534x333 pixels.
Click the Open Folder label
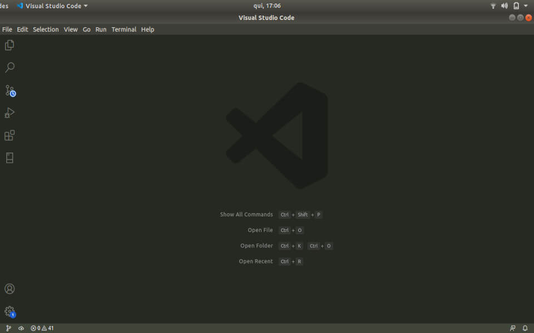(256, 246)
